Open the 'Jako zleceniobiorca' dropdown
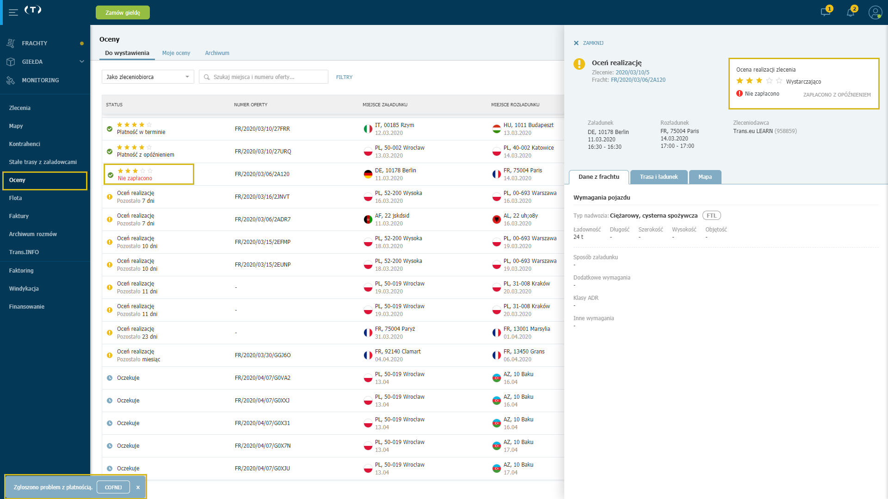 coord(148,77)
